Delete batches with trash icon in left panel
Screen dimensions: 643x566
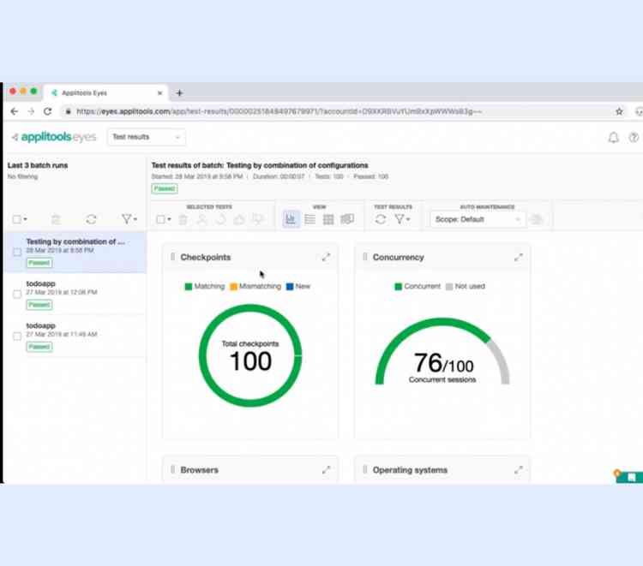click(x=56, y=219)
